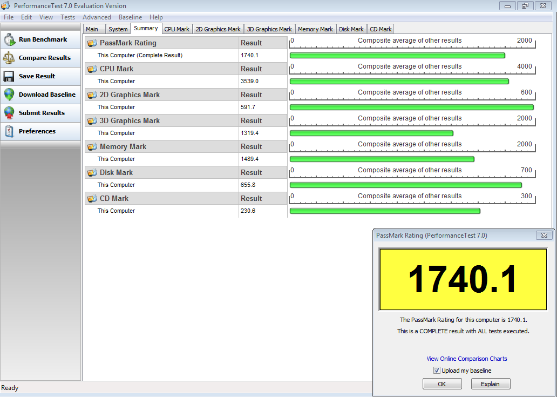Screen dimensions: 557x397
Task: Switch to the Memory Mark tab
Action: pyautogui.click(x=315, y=29)
